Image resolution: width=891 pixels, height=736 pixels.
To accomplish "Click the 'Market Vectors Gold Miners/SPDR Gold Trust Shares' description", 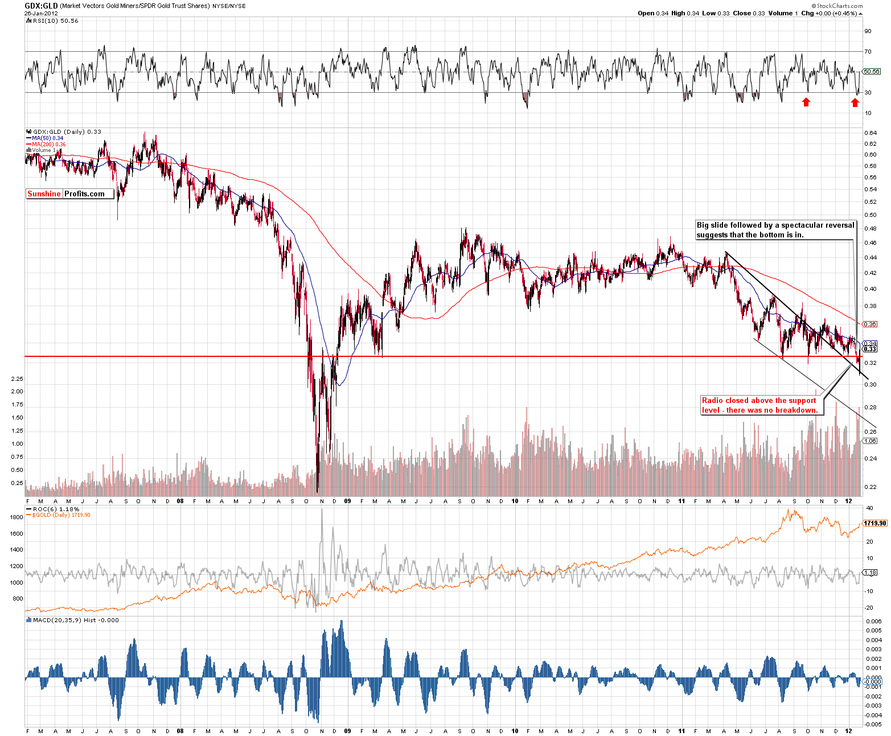I will coord(135,6).
